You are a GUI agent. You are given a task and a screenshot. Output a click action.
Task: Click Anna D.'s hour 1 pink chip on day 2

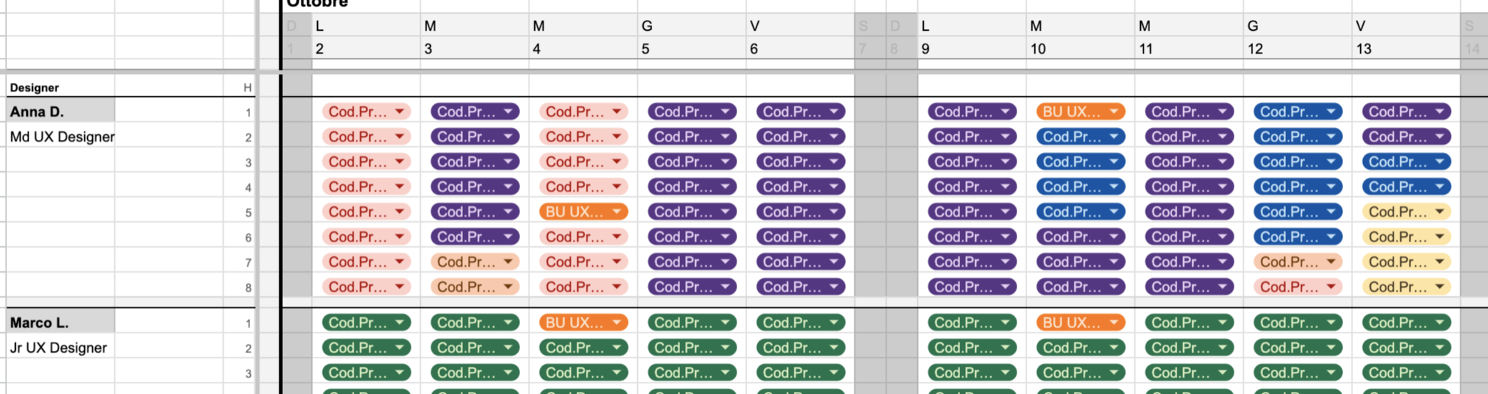366,112
